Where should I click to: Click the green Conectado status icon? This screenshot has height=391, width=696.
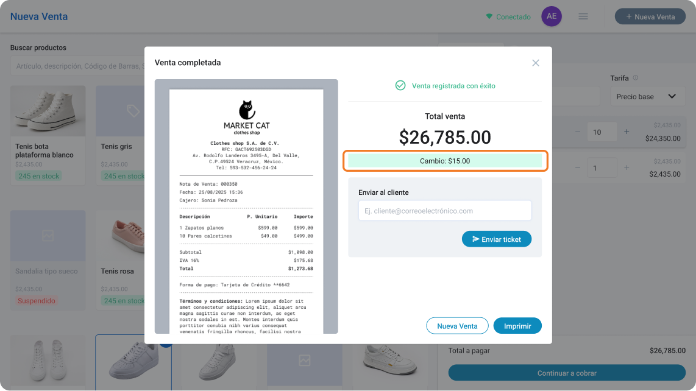[x=489, y=16]
